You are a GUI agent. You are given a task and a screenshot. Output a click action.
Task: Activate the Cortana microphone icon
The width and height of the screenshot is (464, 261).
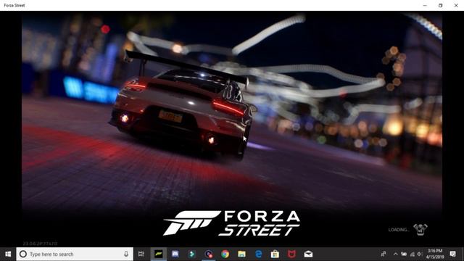click(x=126, y=254)
